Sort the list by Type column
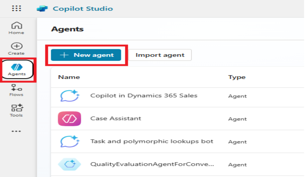This screenshot has height=177, width=305. pyautogui.click(x=237, y=77)
